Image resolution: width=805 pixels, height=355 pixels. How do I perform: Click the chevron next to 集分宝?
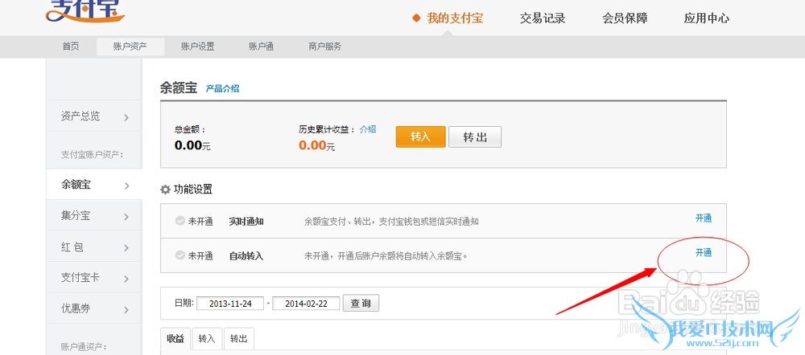click(126, 217)
